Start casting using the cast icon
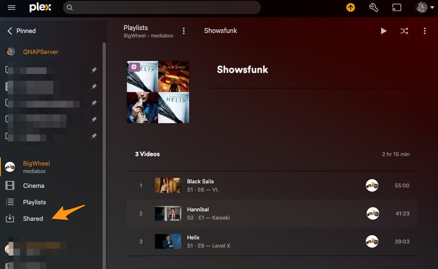 pos(396,7)
